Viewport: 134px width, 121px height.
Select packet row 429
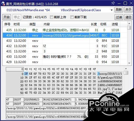pyautogui.click(x=61, y=62)
